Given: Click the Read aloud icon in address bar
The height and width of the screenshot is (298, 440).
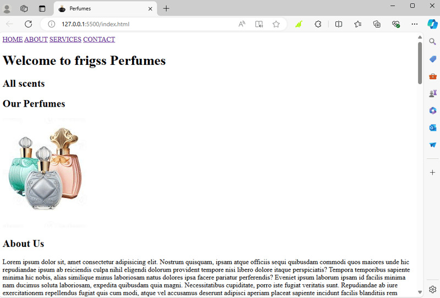Looking at the screenshot, I should 241,24.
